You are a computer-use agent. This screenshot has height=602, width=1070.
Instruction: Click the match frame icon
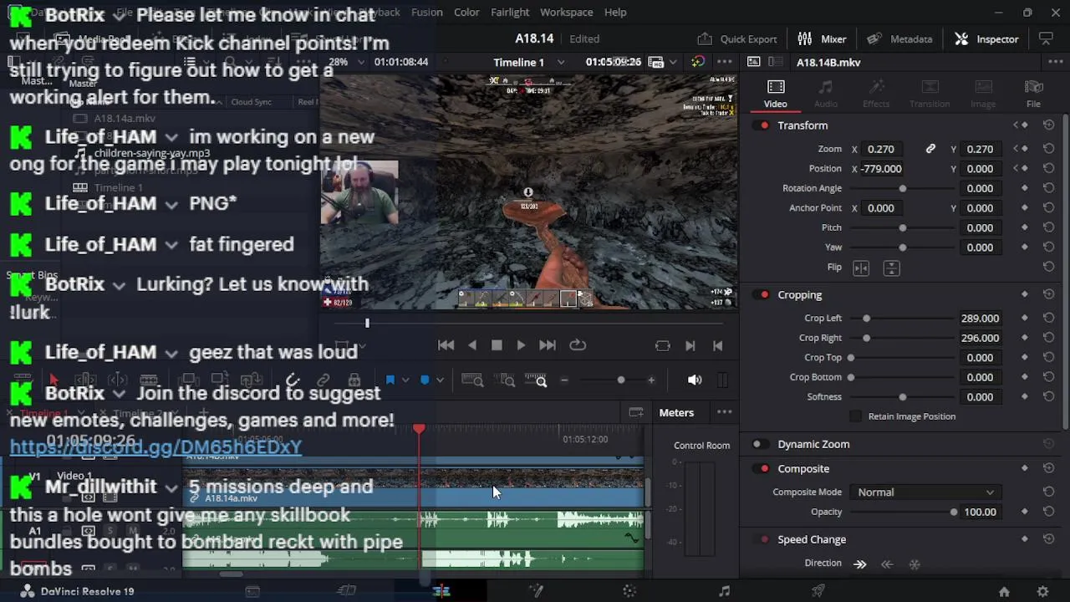(663, 345)
